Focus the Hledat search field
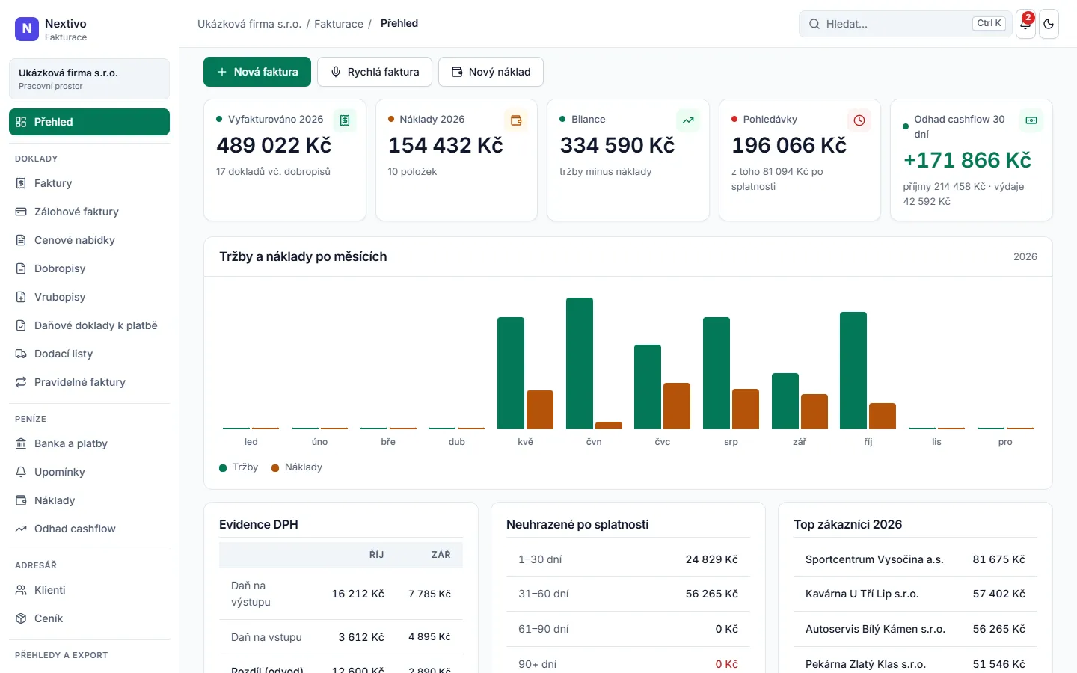Viewport: 1077px width, 673px height. pos(905,24)
